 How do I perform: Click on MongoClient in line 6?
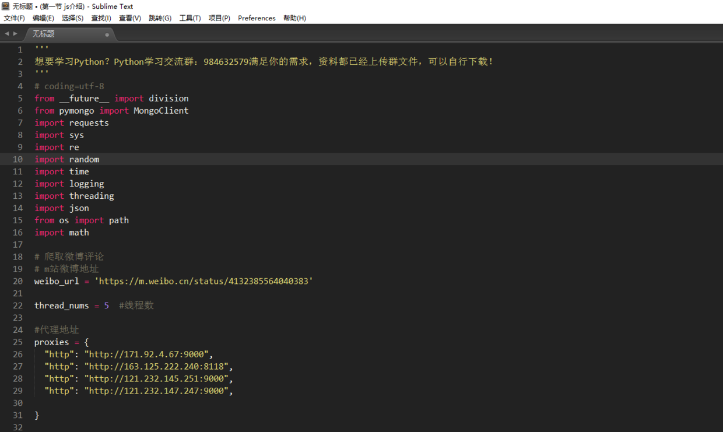click(161, 110)
